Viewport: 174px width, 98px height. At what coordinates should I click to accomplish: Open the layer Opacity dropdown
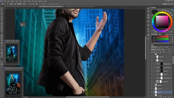pos(169,50)
